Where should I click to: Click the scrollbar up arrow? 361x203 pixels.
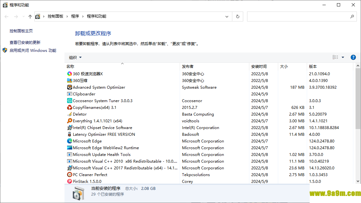(x=358, y=66)
